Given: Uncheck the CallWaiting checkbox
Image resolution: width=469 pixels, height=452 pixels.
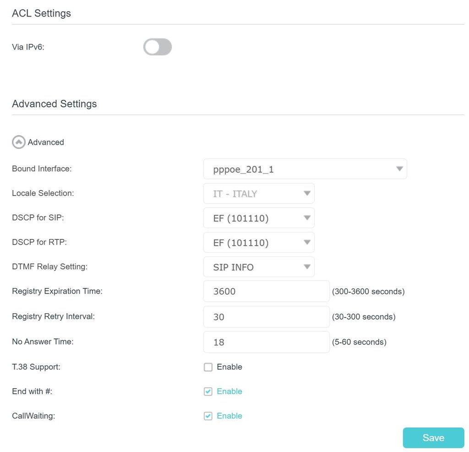Looking at the screenshot, I should coord(208,416).
